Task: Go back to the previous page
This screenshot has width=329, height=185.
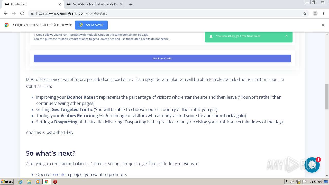Action: point(6,13)
